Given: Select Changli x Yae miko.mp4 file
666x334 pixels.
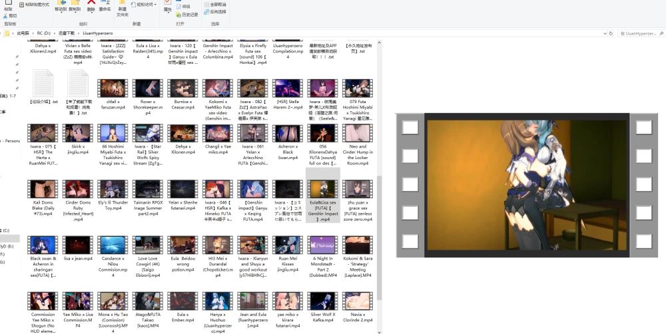Looking at the screenshot, I should pyautogui.click(x=218, y=139).
